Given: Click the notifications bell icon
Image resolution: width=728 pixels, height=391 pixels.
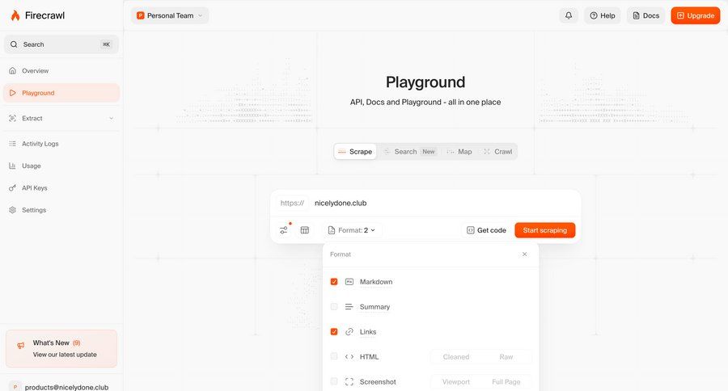Looking at the screenshot, I should 569,15.
